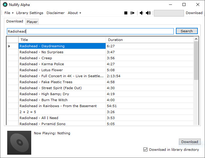The image size is (205, 158).
Task: Click the toolbar progress bar
Action: (169, 13)
